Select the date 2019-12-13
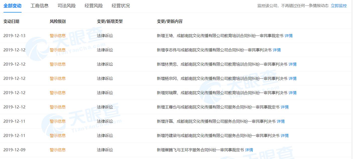 pyautogui.click(x=14, y=36)
